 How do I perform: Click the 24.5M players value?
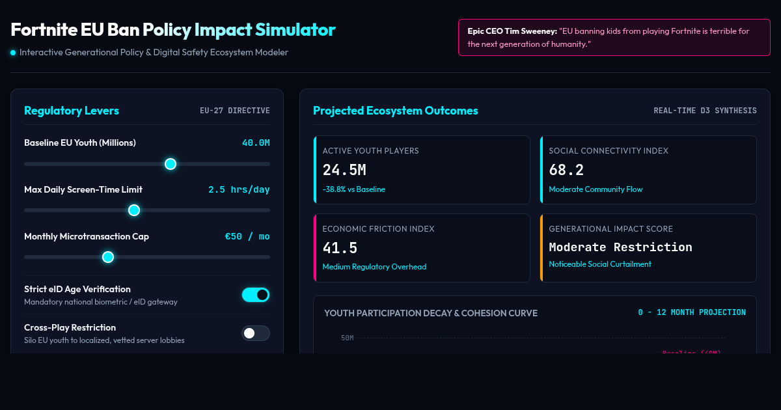344,170
